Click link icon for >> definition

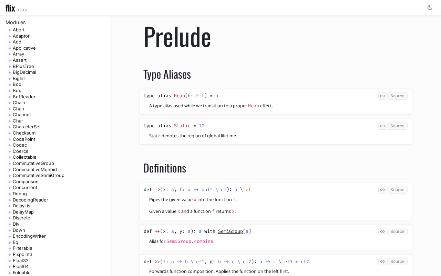(382, 262)
